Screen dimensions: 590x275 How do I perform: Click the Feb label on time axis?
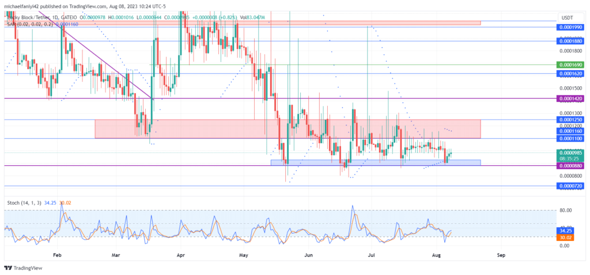tap(57, 255)
